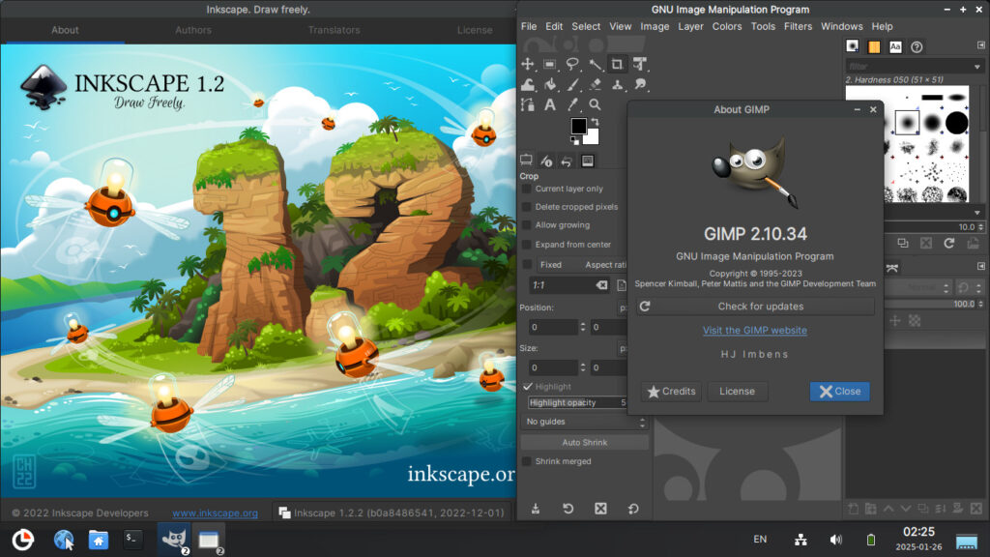Reset tool options to defaults icon
The width and height of the screenshot is (990, 557).
633,509
